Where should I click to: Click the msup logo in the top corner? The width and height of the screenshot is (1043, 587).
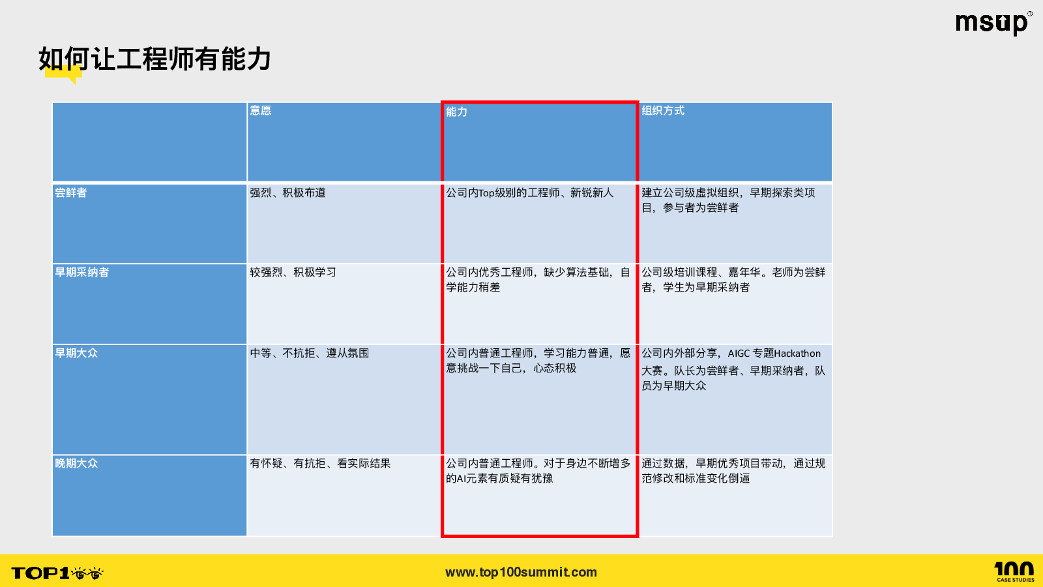point(992,23)
